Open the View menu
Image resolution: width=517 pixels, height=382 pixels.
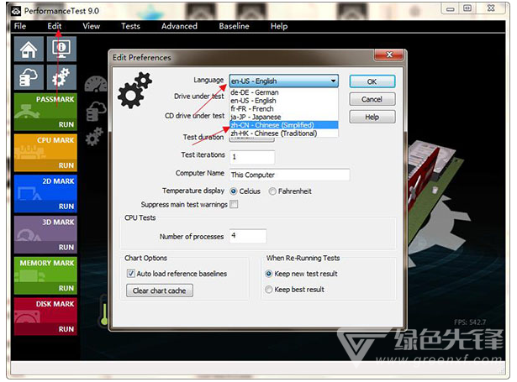click(92, 26)
